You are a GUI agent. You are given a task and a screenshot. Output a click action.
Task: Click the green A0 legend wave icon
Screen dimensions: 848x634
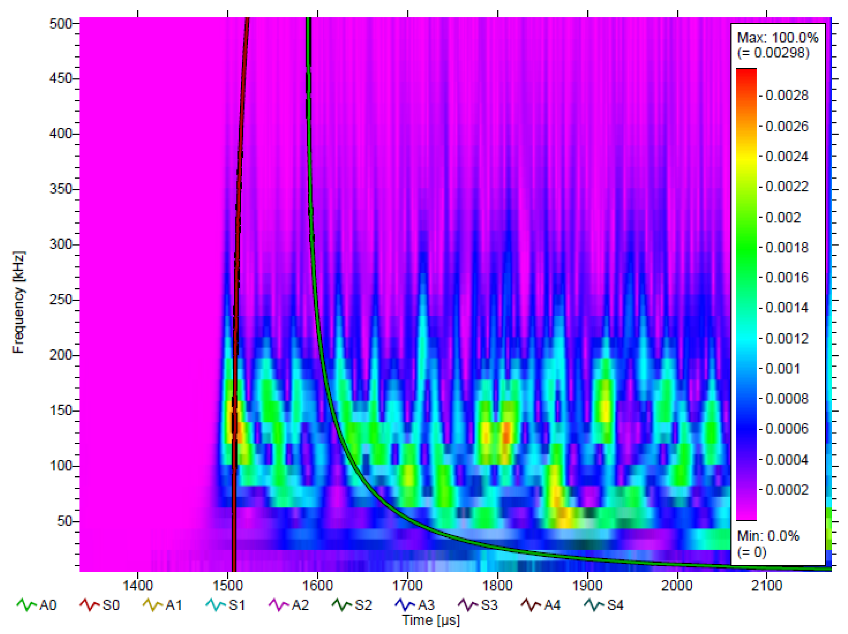pyautogui.click(x=26, y=605)
